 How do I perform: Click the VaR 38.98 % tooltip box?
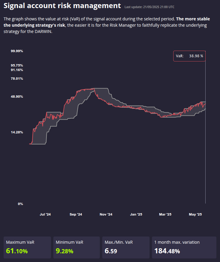click(x=189, y=56)
